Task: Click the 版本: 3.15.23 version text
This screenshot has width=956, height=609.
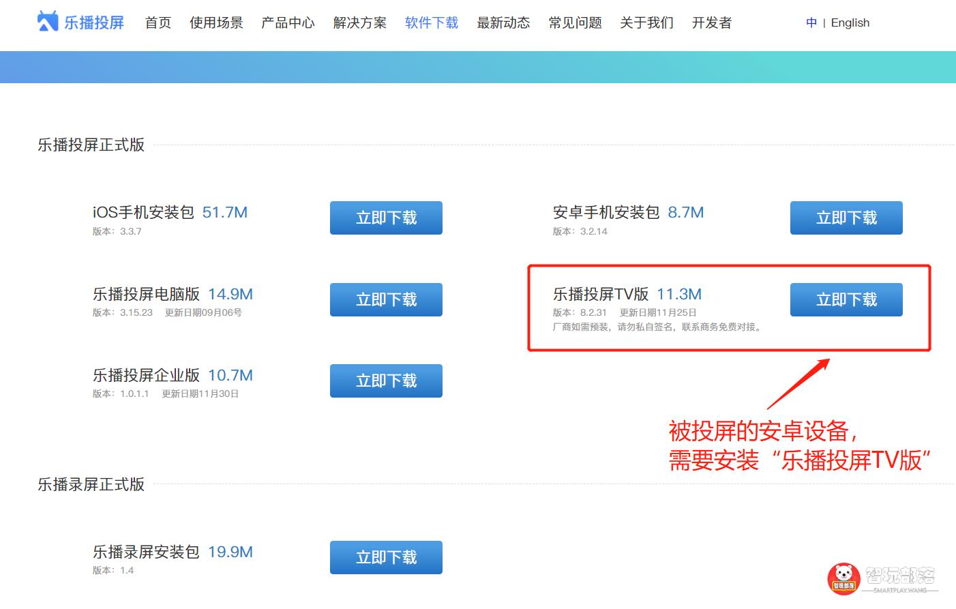Action: [123, 312]
